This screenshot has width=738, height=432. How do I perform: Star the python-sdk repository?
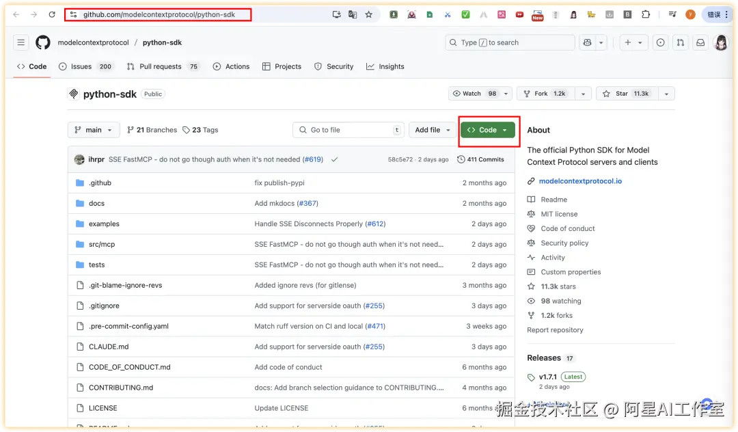(627, 94)
